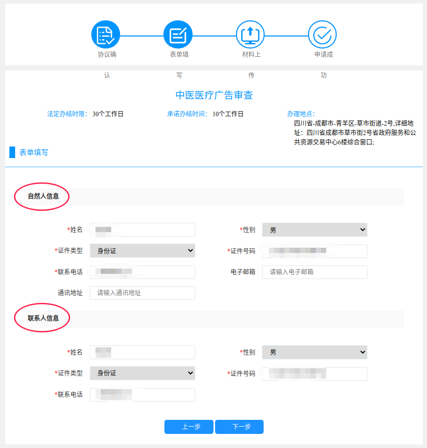Click 姓名 field in 自然人信息 section

pos(142,230)
